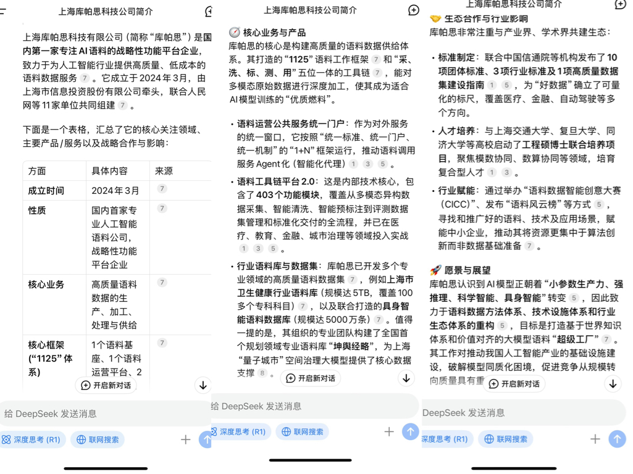Open citation 7 after 非数据基础准备
Viewport: 633px width, 474px height.
[529, 246]
